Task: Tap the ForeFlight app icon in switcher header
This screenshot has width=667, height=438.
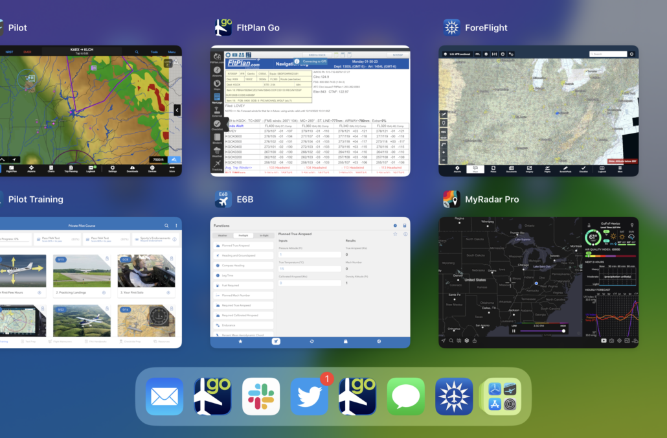Action: click(x=451, y=28)
